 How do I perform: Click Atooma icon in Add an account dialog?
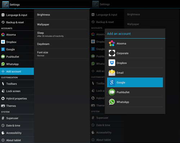112,43
